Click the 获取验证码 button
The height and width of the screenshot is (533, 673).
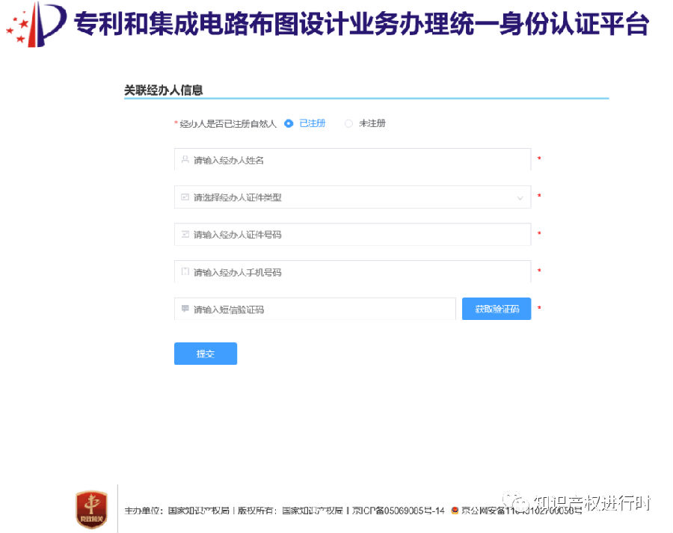pos(497,309)
